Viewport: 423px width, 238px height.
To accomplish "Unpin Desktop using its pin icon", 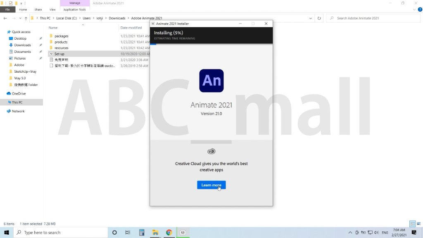I will click(x=40, y=38).
